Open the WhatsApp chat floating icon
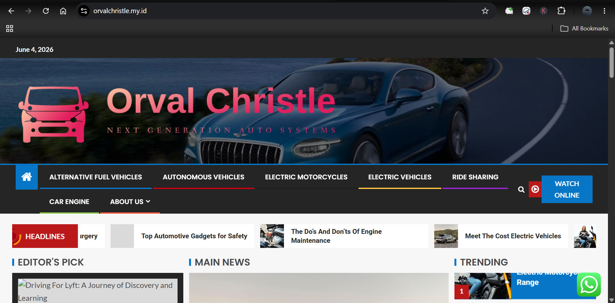 [x=589, y=285]
